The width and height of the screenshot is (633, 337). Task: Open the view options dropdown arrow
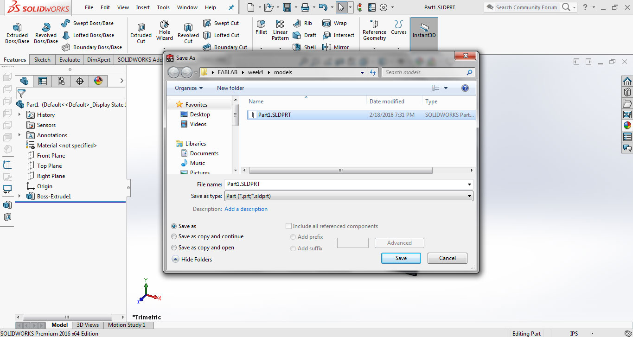[446, 88]
